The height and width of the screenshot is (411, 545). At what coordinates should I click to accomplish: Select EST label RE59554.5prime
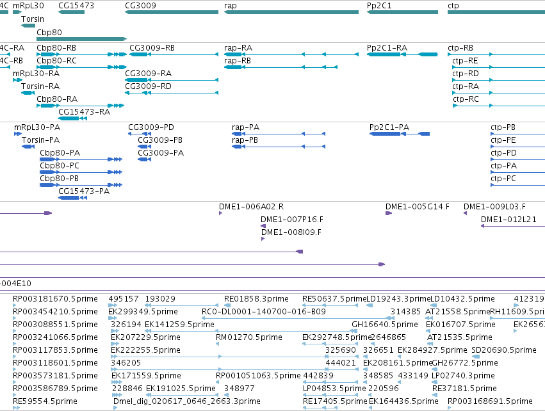click(x=45, y=401)
